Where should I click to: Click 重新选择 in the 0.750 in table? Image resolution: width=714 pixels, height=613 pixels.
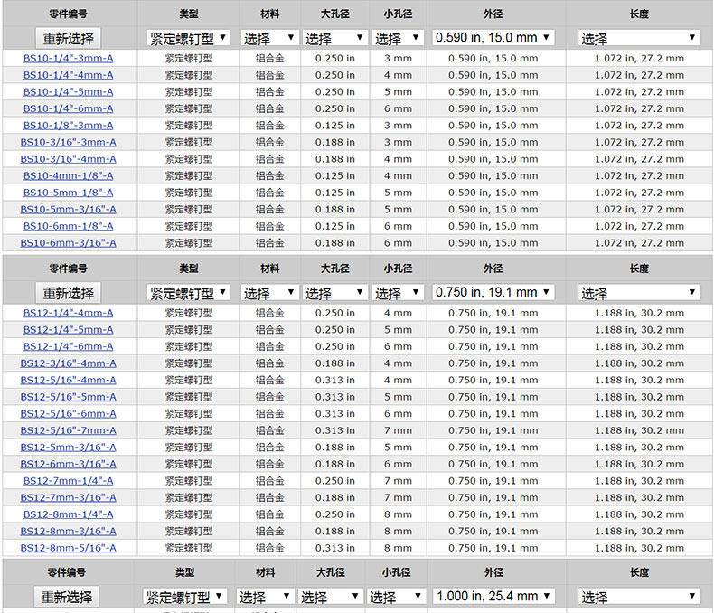(x=69, y=293)
